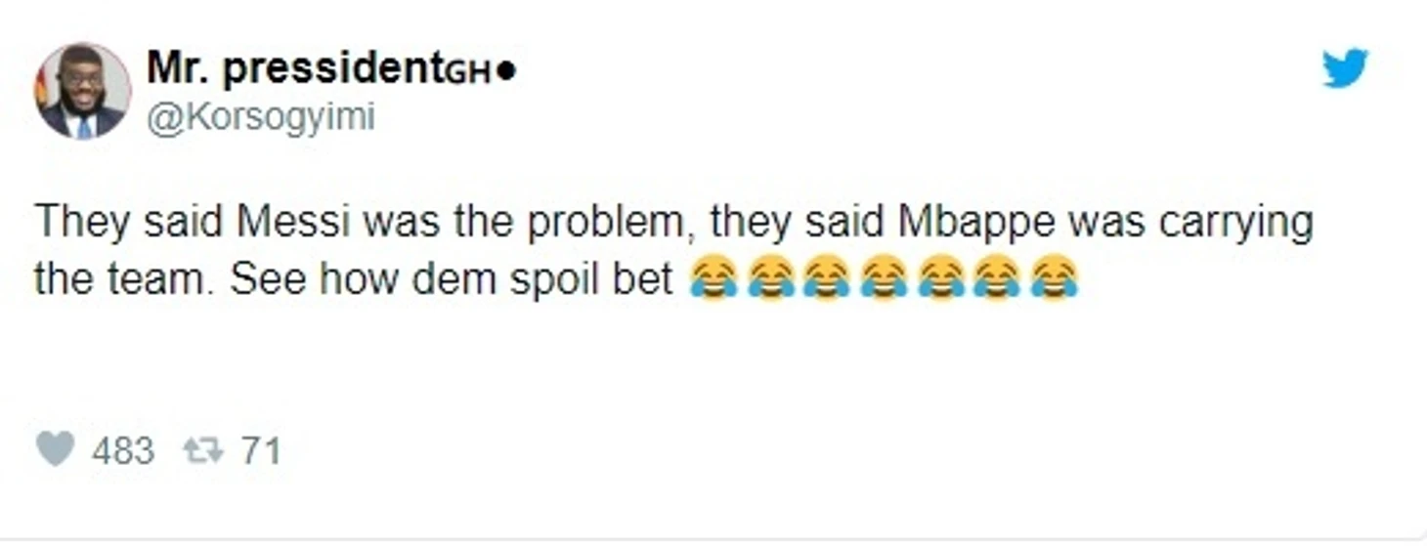Click the fourth laughing-crying emoji

[883, 279]
